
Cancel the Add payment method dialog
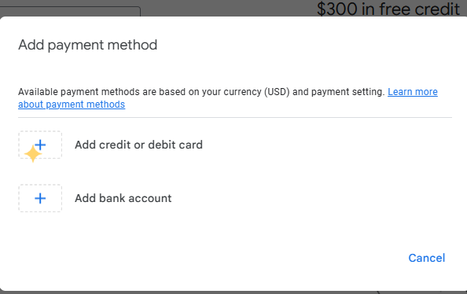(x=426, y=258)
